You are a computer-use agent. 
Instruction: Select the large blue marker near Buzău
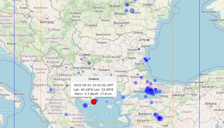pos(132,11)
